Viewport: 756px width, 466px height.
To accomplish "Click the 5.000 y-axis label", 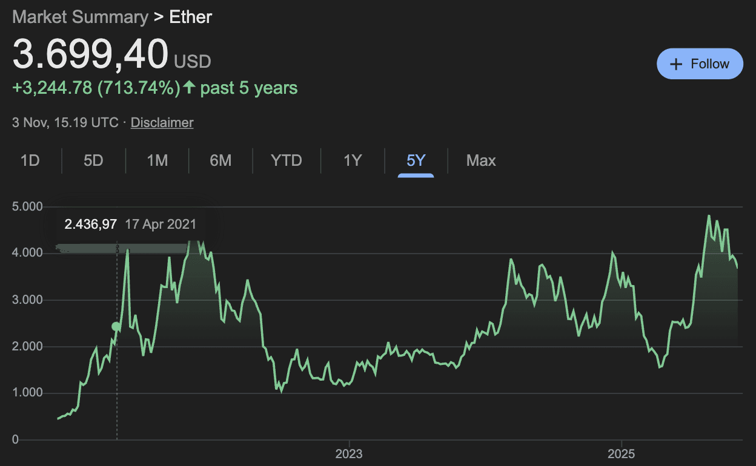I will (x=27, y=207).
